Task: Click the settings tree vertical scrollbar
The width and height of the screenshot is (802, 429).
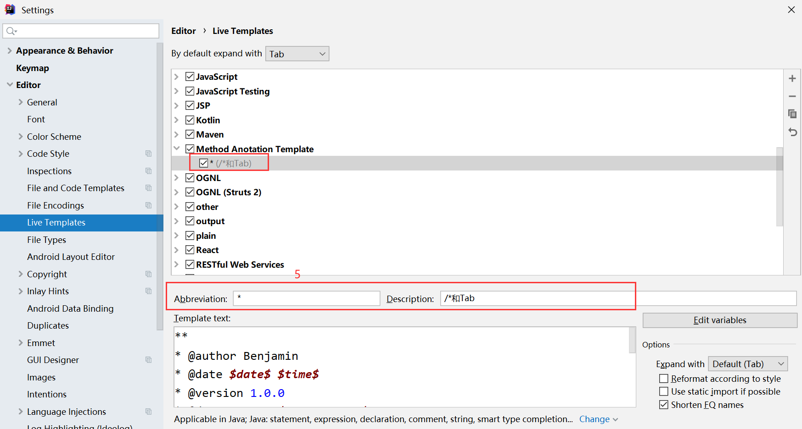Action: point(160,186)
